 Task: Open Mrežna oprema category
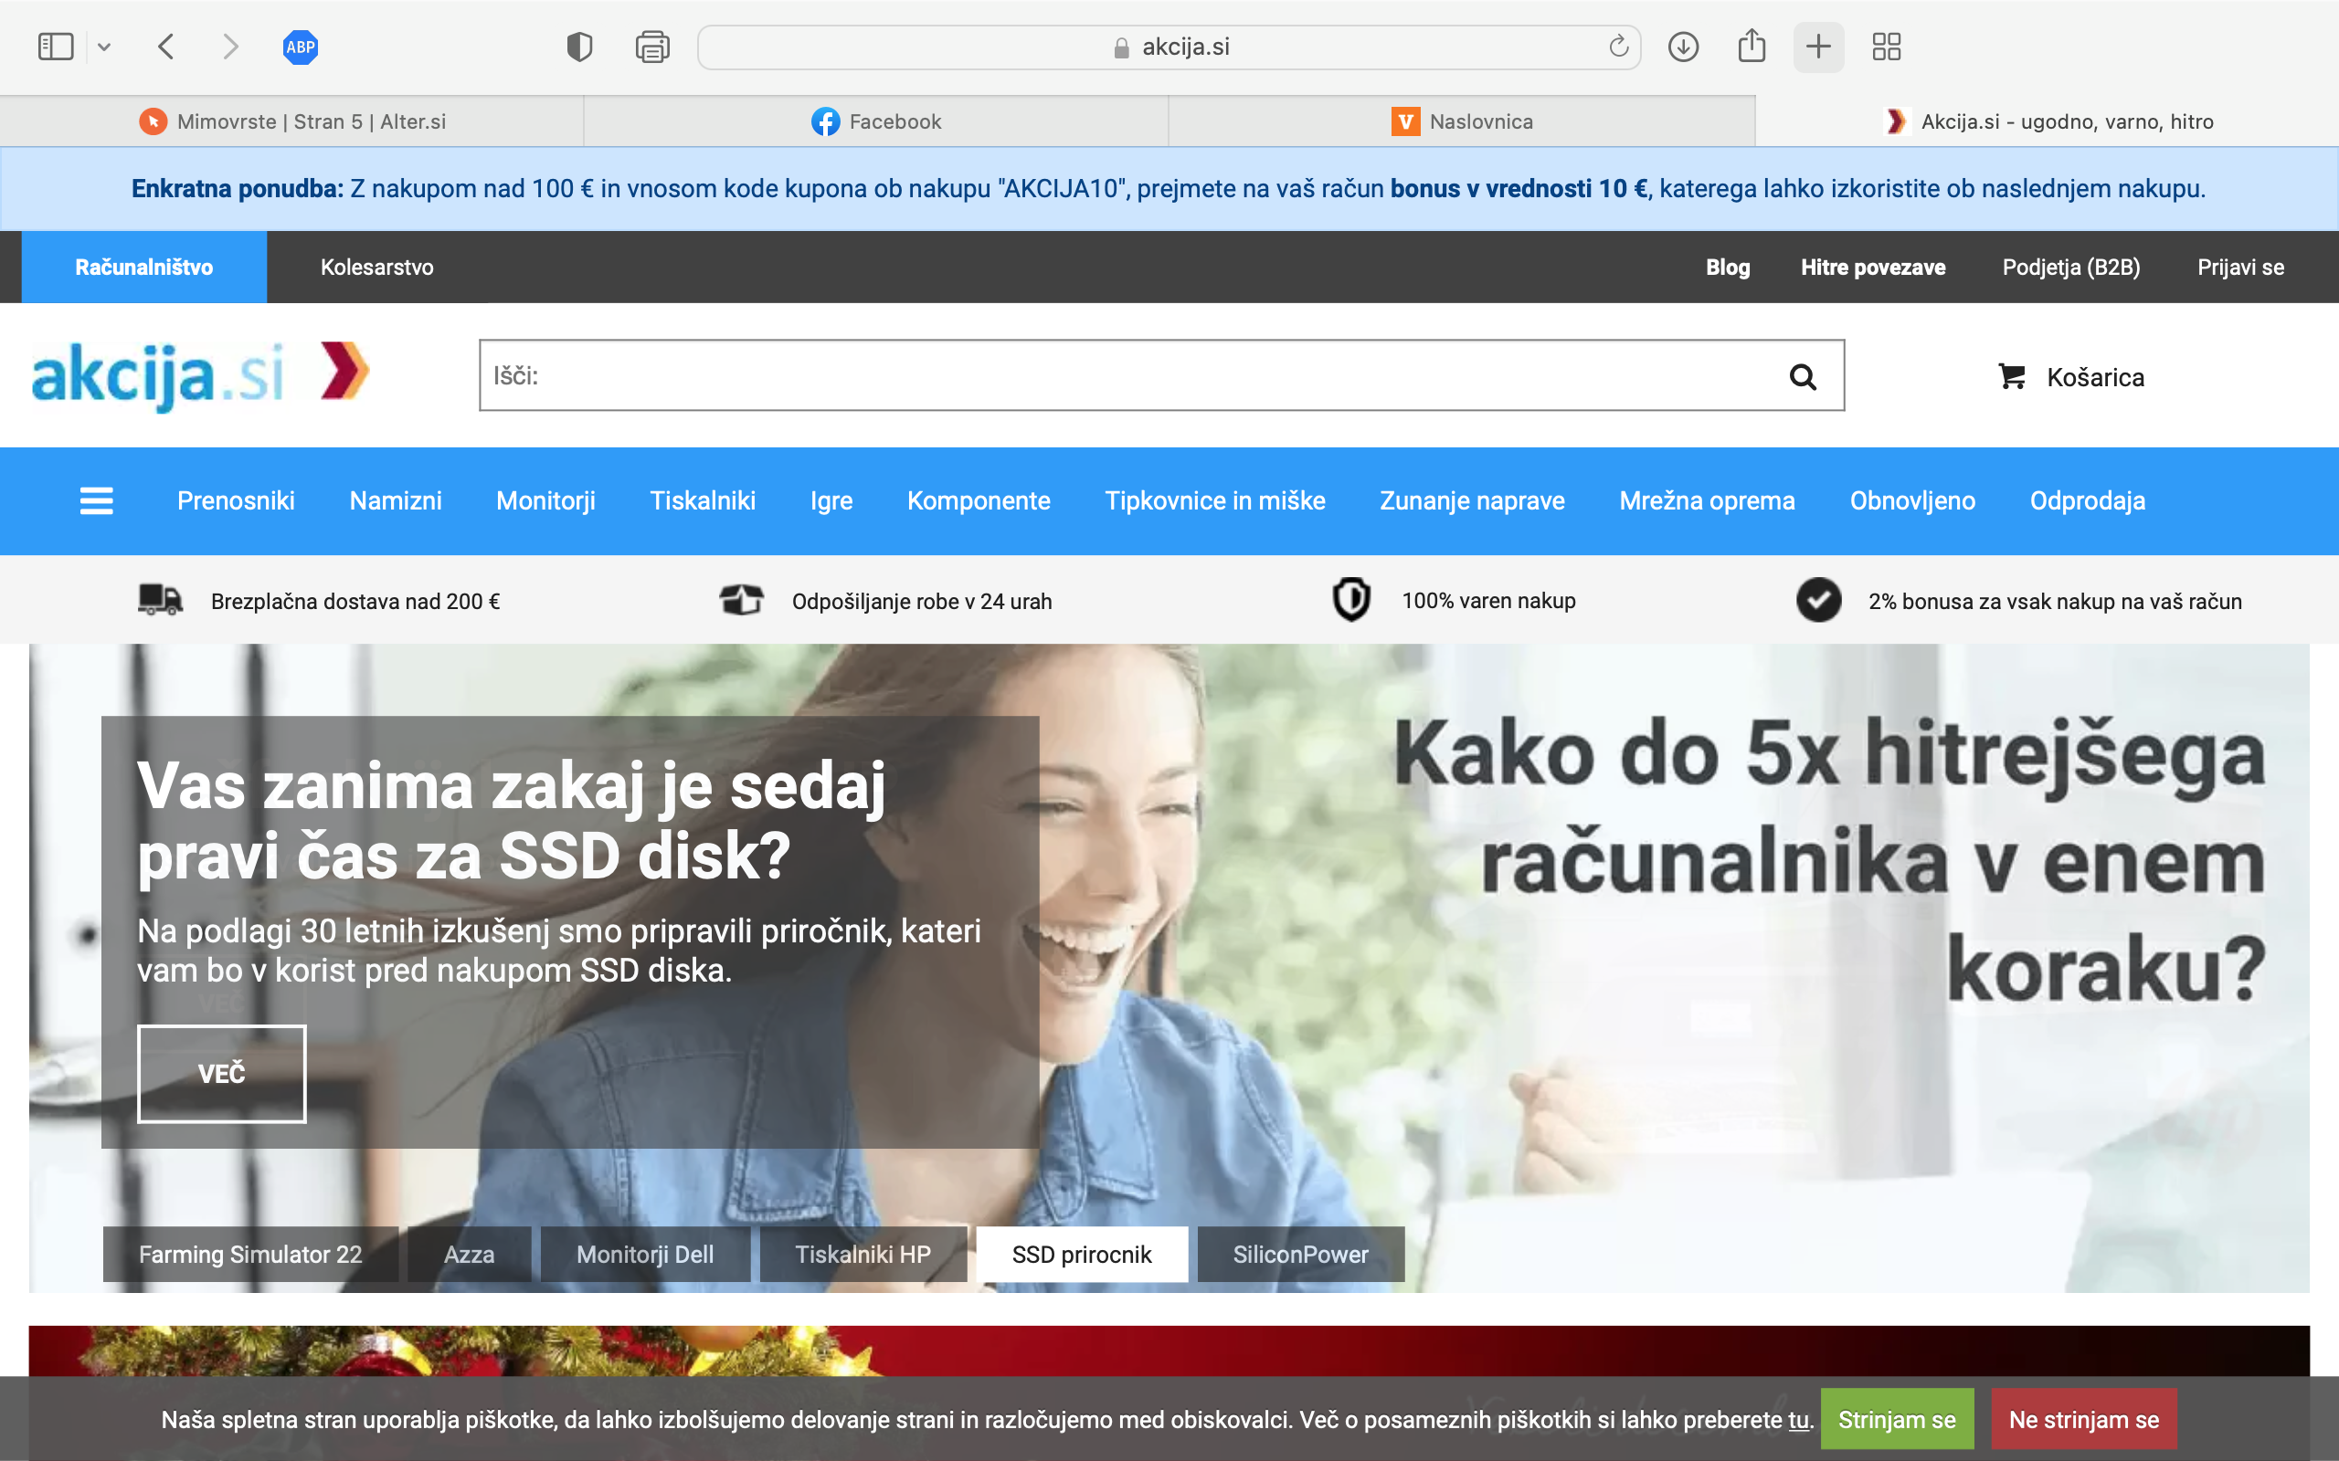pos(1707,500)
